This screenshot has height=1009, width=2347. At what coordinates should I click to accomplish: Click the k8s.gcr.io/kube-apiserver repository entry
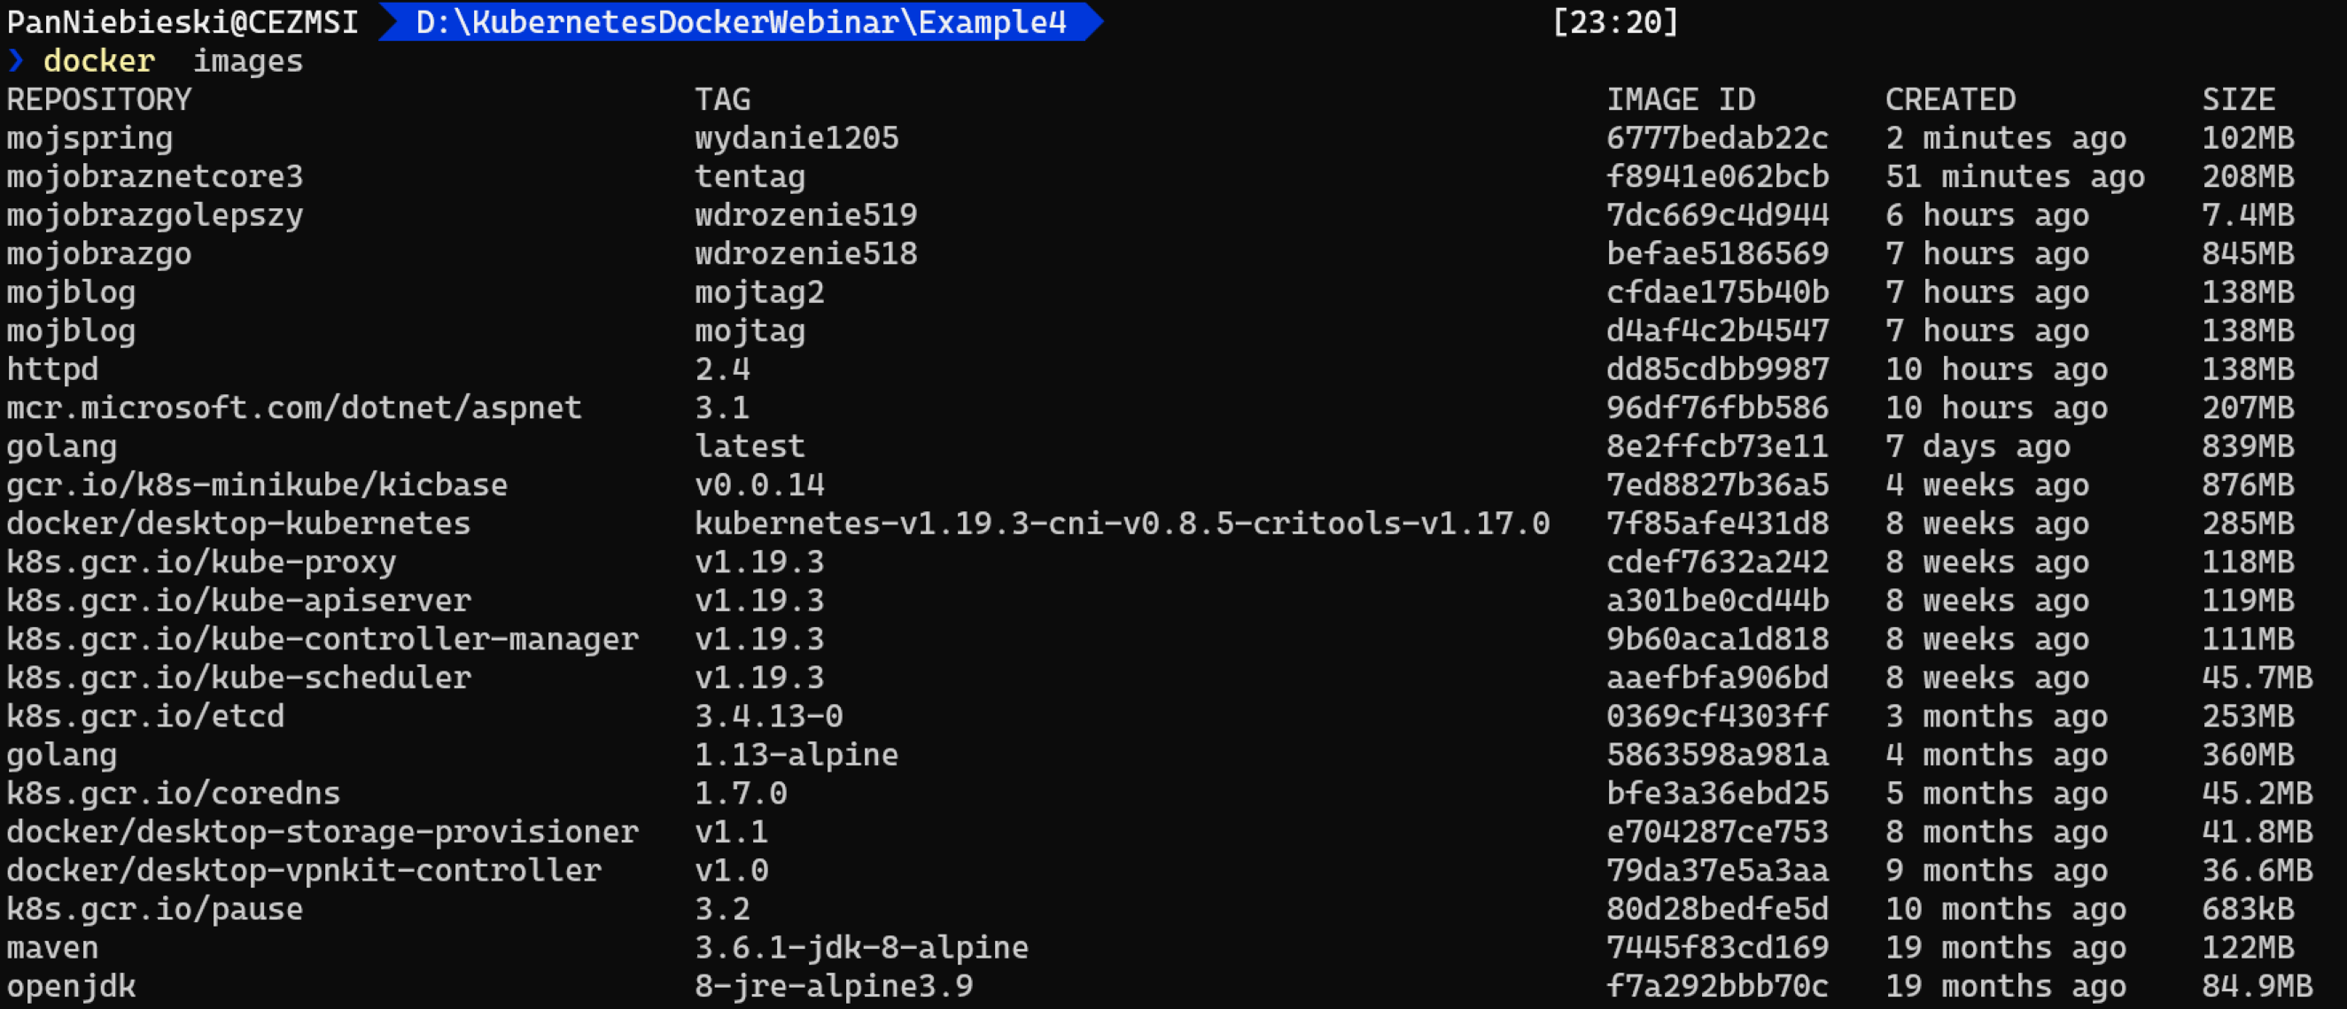tap(238, 601)
